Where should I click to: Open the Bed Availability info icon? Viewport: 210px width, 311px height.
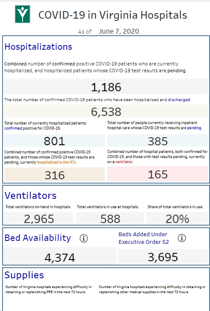point(84,238)
